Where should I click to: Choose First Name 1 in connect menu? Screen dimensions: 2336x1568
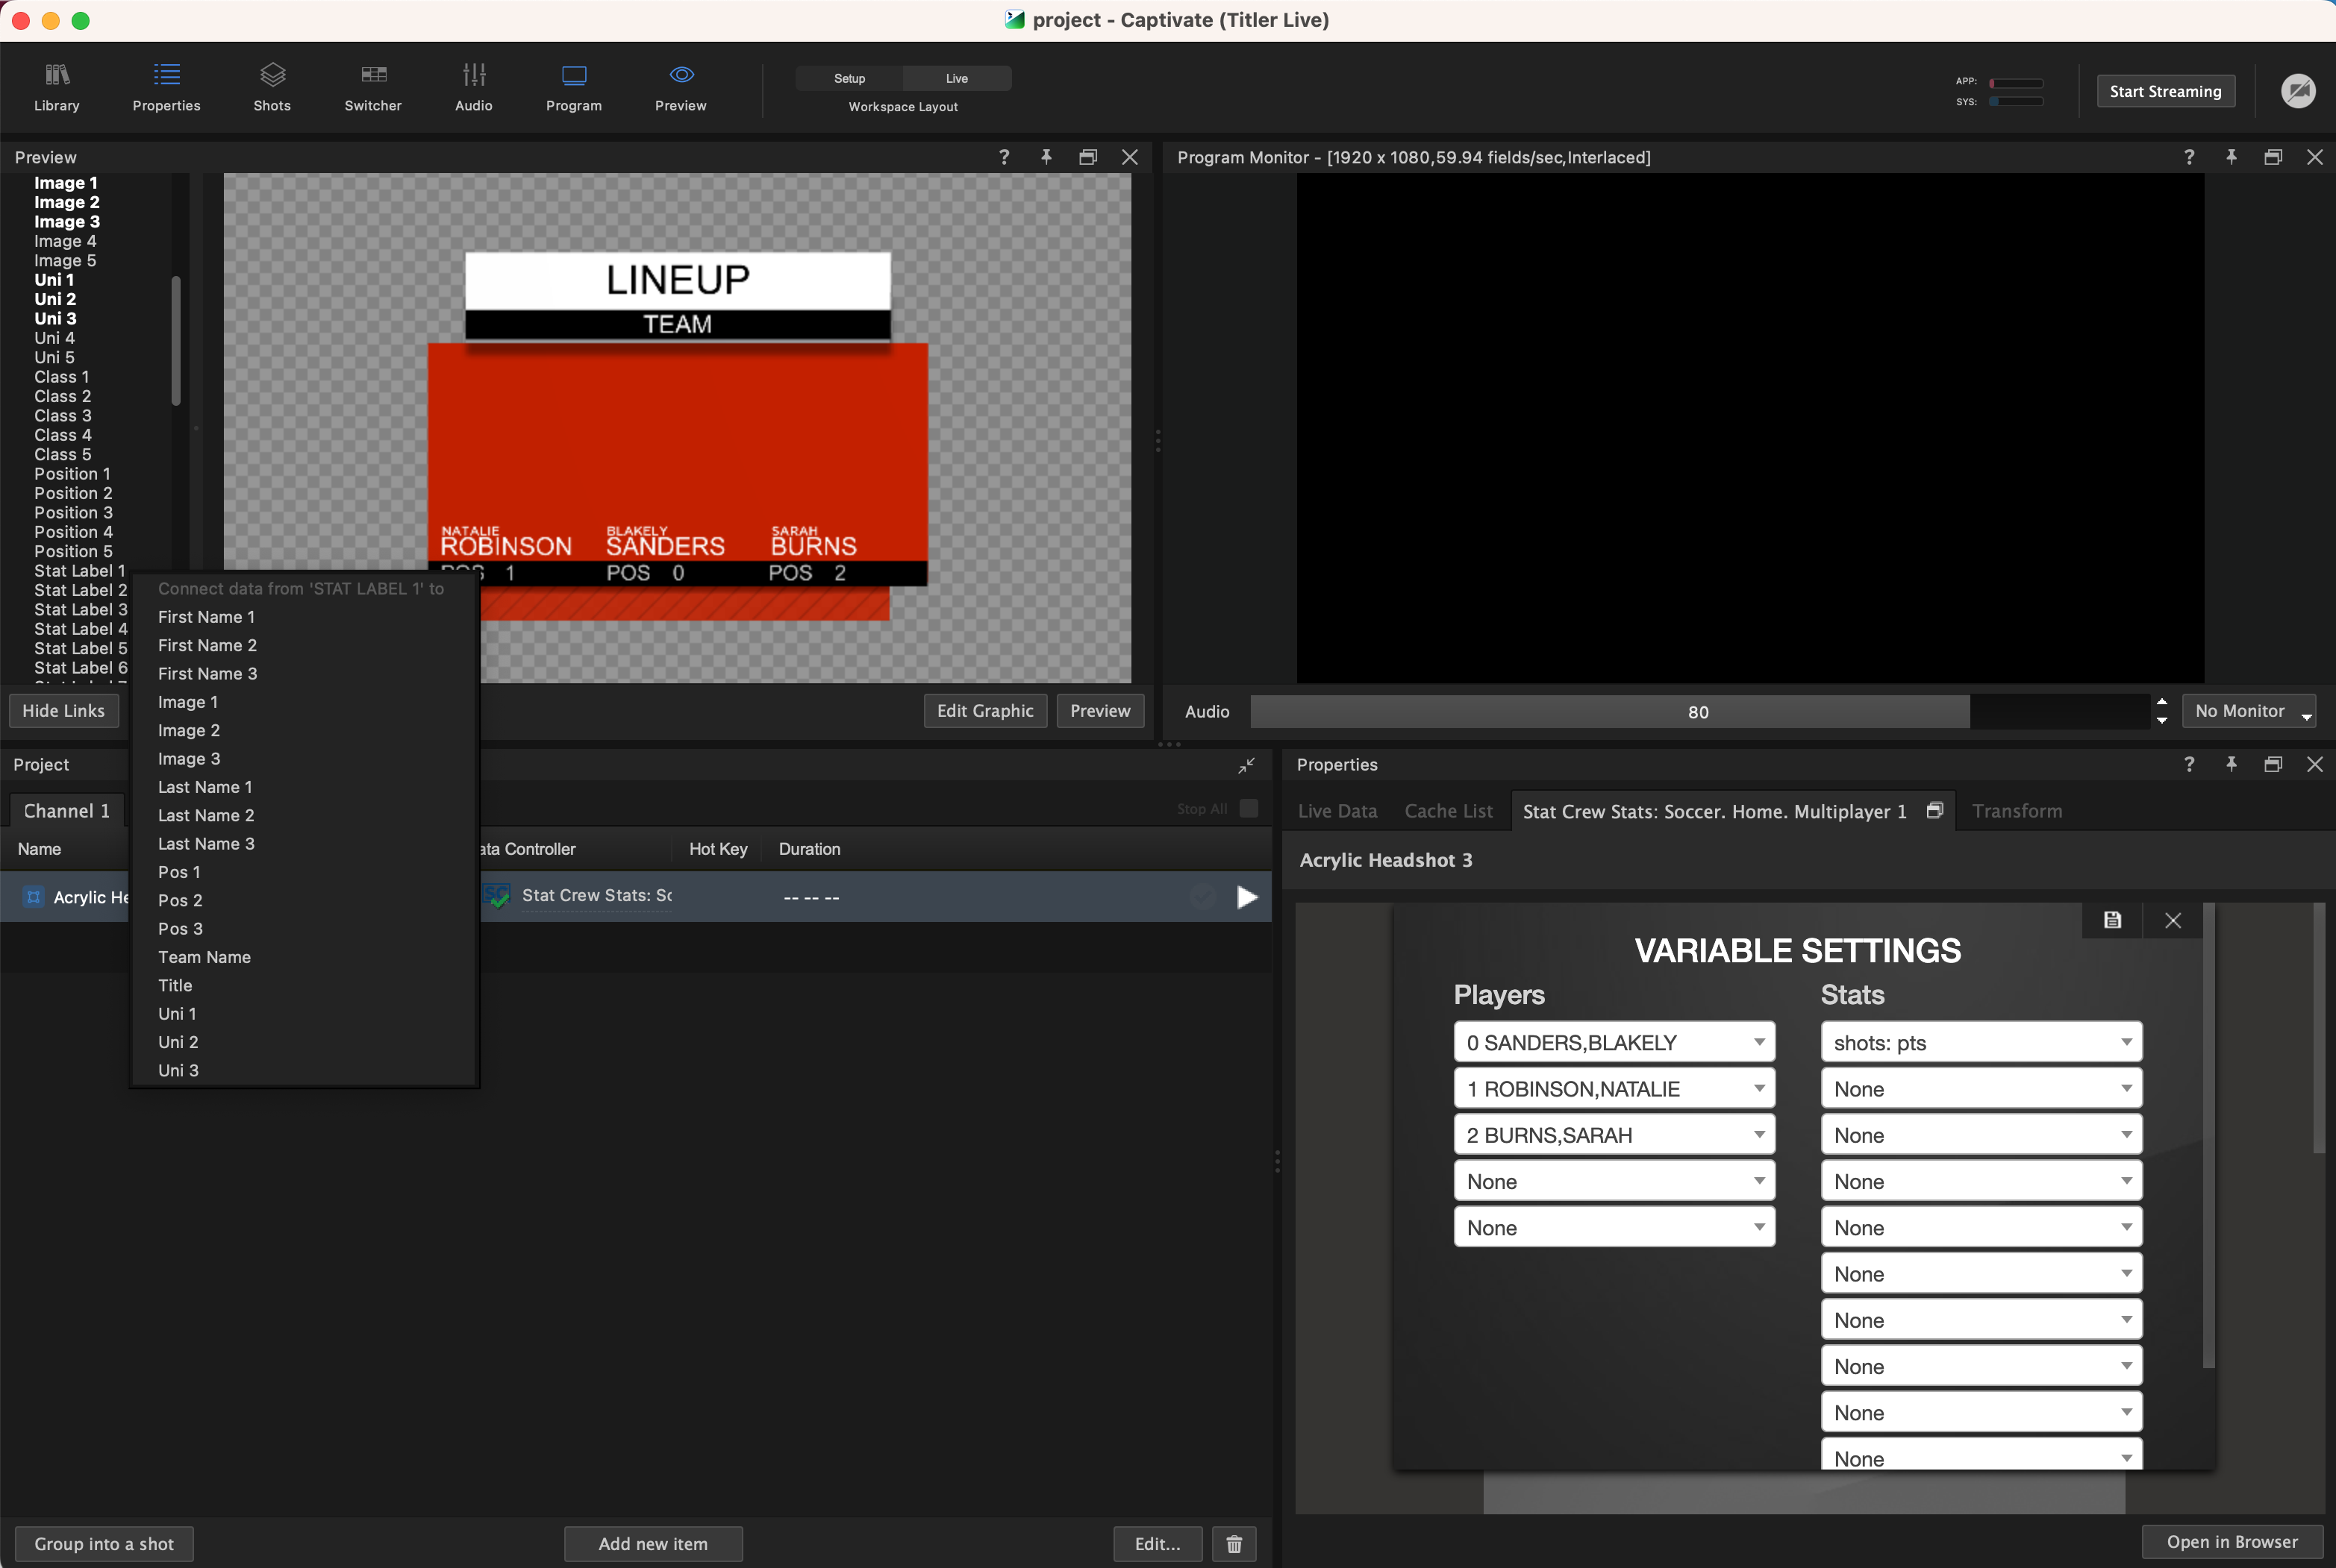point(206,617)
